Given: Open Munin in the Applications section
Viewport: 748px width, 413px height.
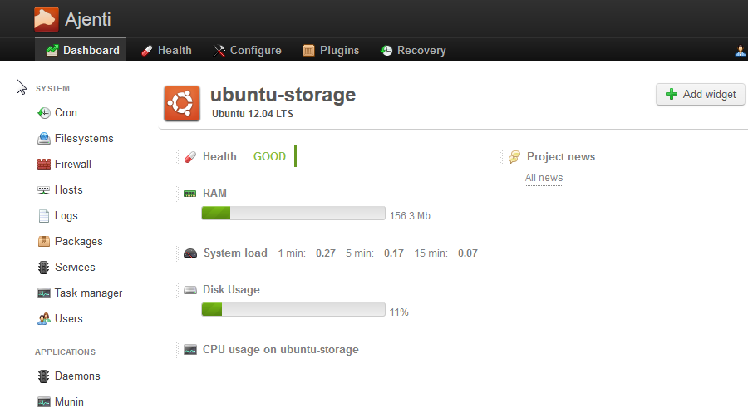Looking at the screenshot, I should pos(60,401).
